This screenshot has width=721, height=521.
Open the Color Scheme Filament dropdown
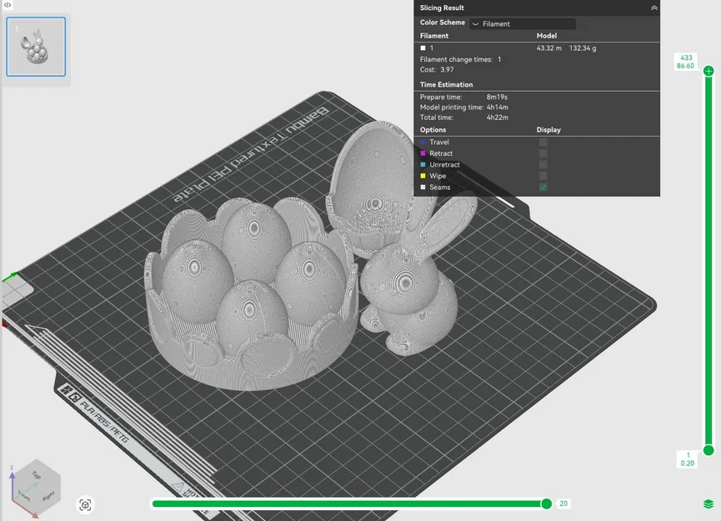point(523,24)
